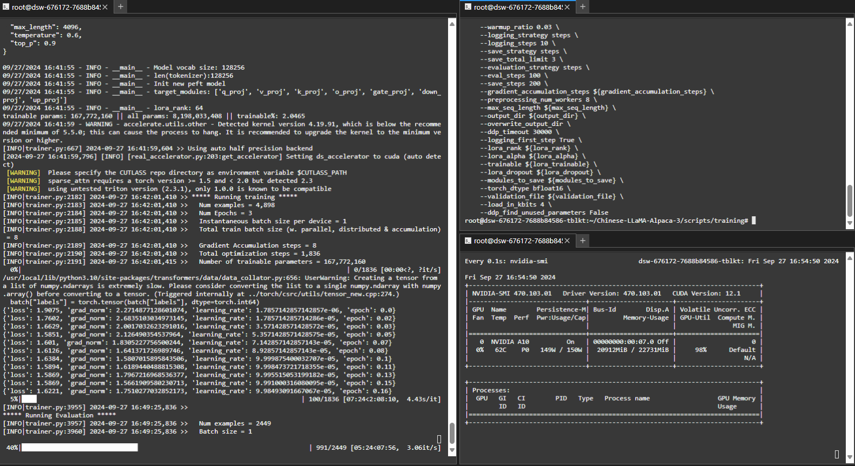
Task: Close the top-right script terminal tab
Action: click(x=567, y=7)
